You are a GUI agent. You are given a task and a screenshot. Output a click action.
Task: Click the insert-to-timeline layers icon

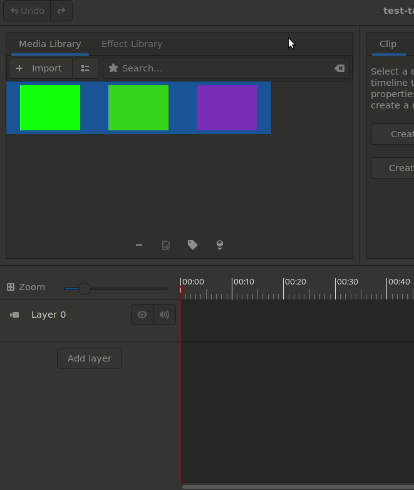[x=220, y=245]
